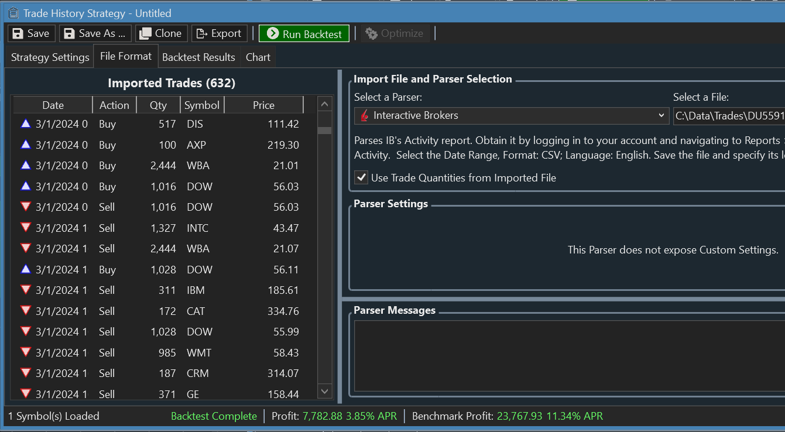
Task: Click the up arrow of the trades scrollbar
Action: pyautogui.click(x=324, y=105)
